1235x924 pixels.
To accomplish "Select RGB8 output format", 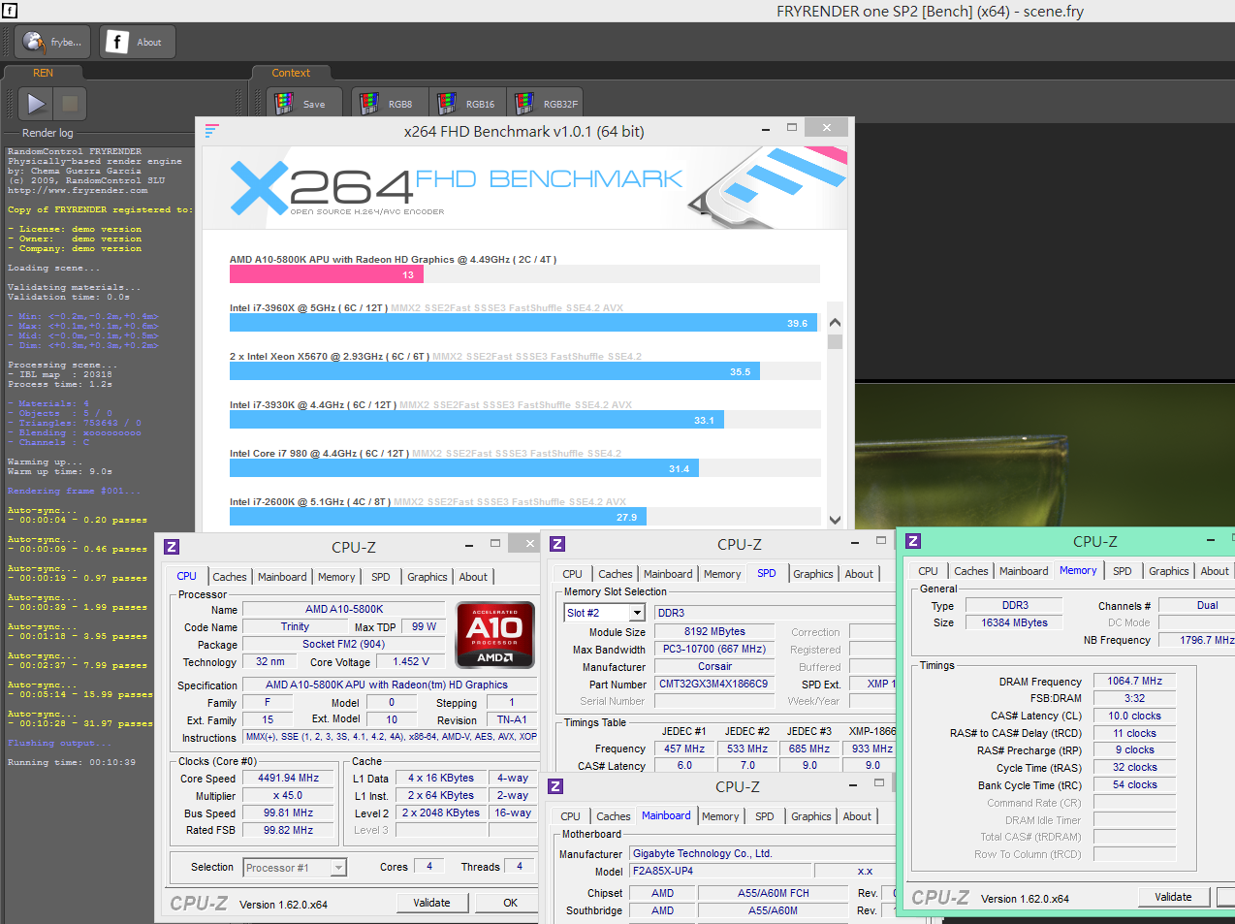I will click(388, 104).
